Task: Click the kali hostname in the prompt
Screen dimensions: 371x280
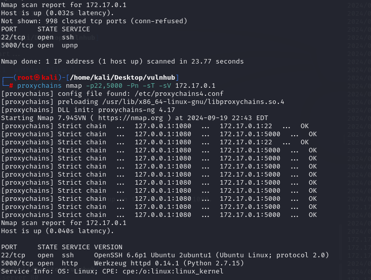Action: [x=48, y=77]
